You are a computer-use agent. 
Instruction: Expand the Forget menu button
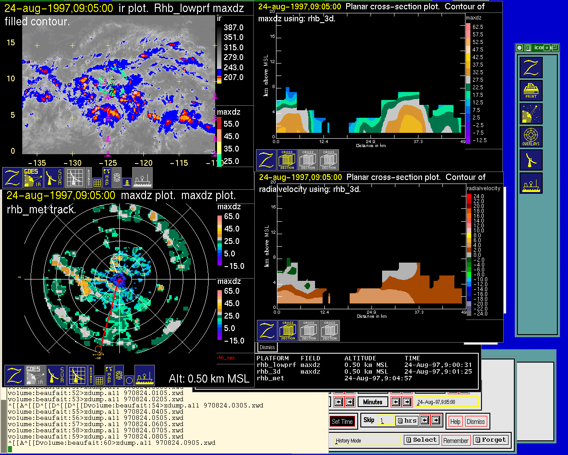coord(490,440)
